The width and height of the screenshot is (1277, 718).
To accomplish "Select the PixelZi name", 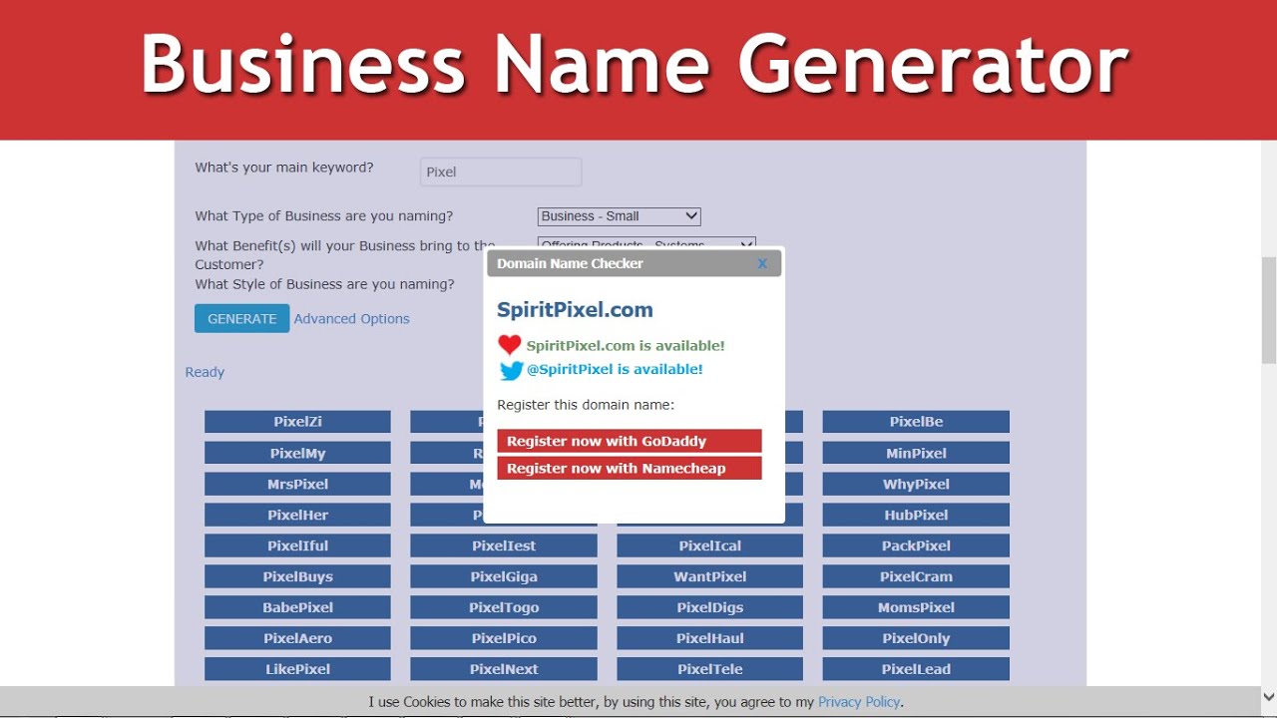I will 297,422.
